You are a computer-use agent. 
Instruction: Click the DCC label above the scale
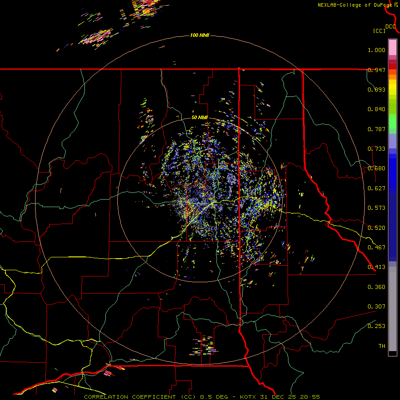pyautogui.click(x=390, y=27)
